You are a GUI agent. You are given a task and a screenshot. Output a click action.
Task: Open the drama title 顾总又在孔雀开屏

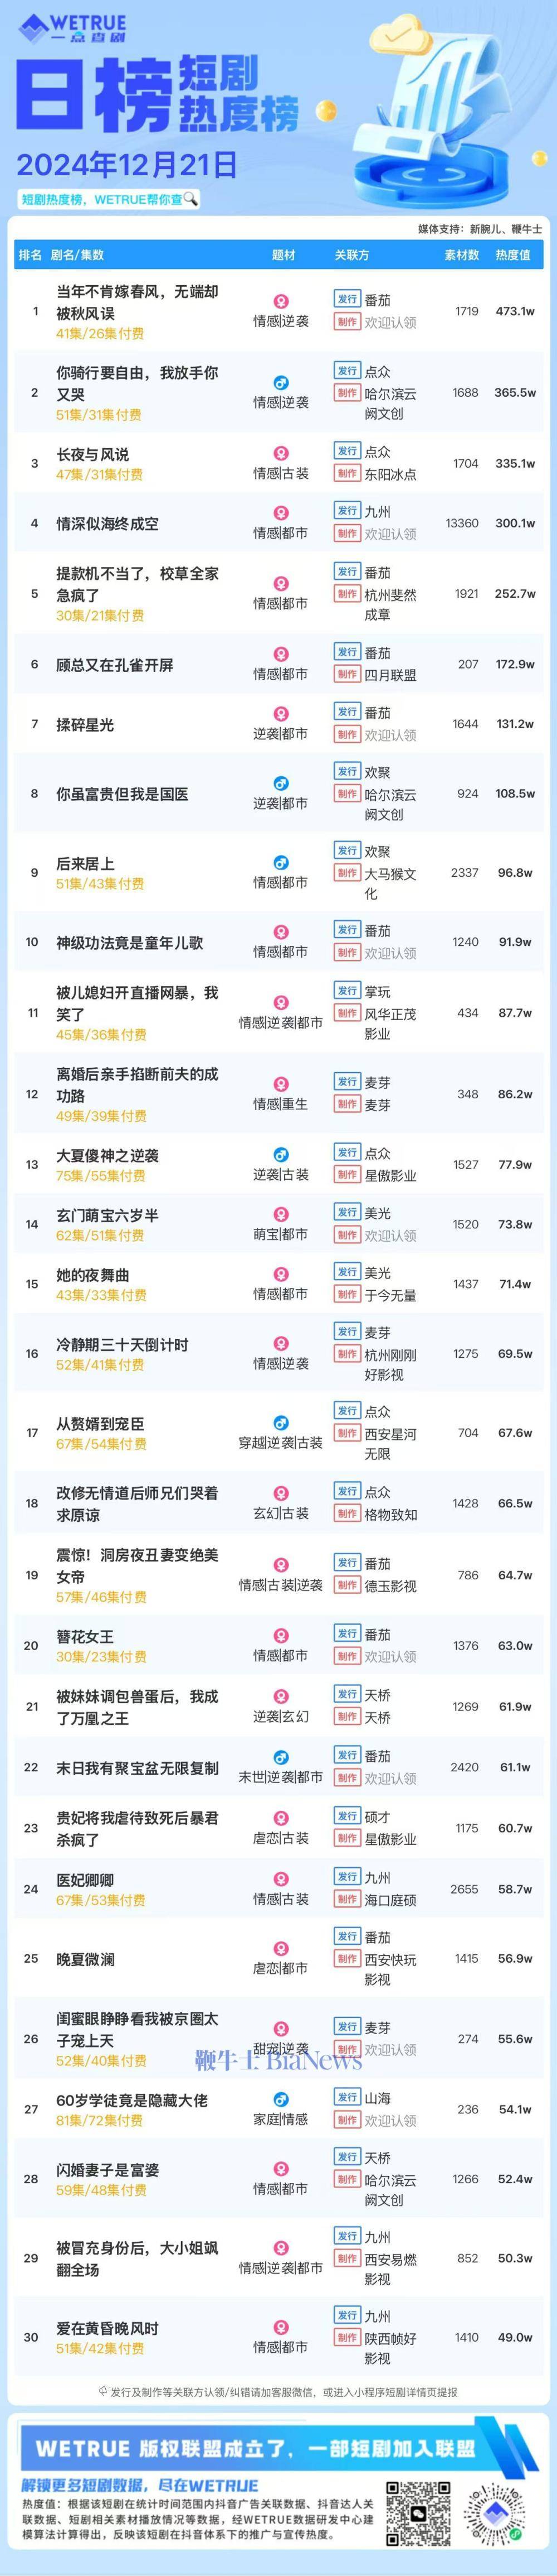click(115, 665)
